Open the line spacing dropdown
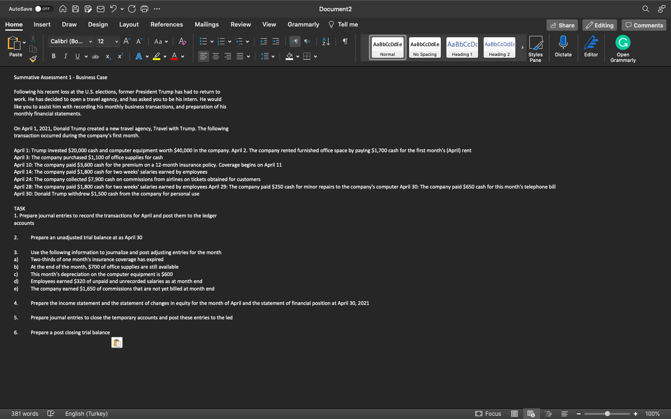The image size is (671, 419). tap(273, 56)
